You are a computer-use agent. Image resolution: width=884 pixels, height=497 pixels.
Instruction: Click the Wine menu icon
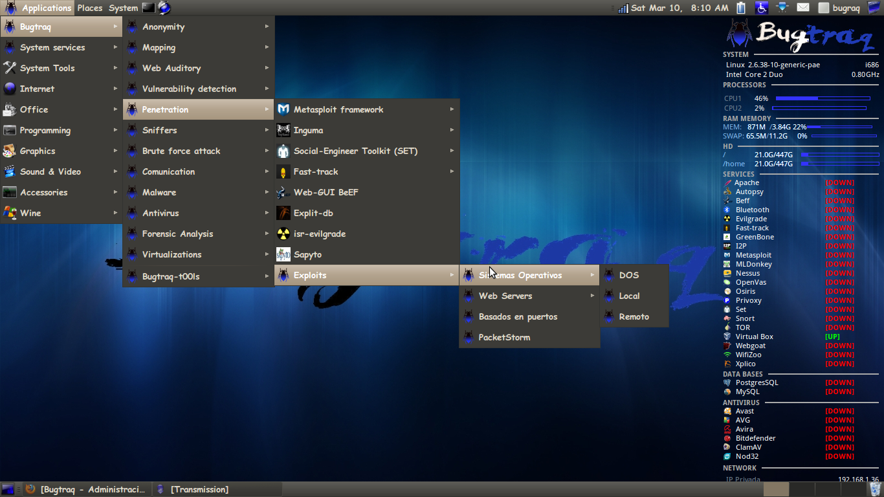tap(10, 213)
